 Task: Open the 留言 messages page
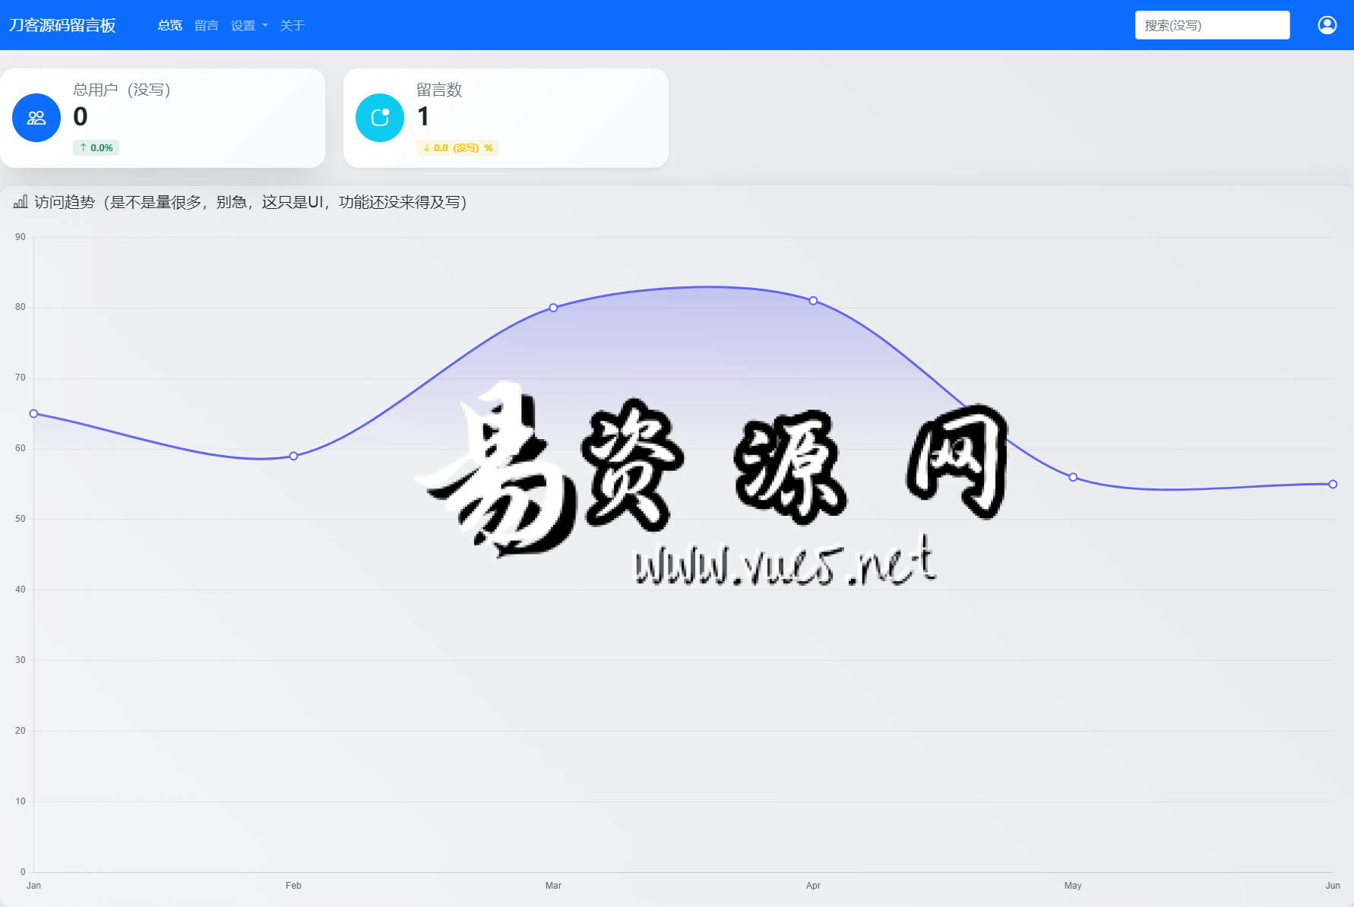(207, 25)
